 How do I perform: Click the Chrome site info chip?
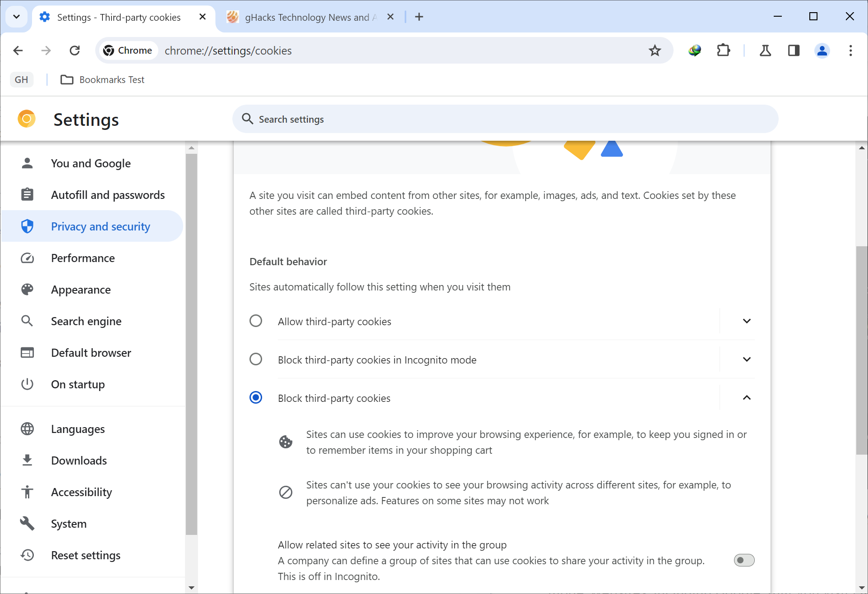click(128, 51)
